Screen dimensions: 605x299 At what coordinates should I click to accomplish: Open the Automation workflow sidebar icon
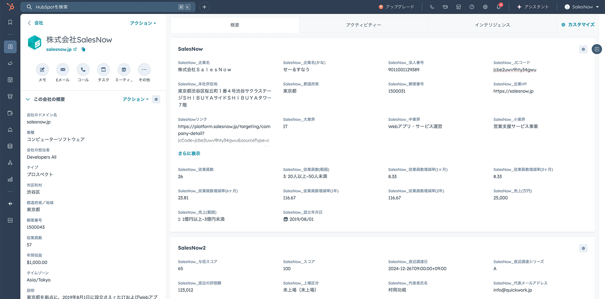[x=10, y=163]
